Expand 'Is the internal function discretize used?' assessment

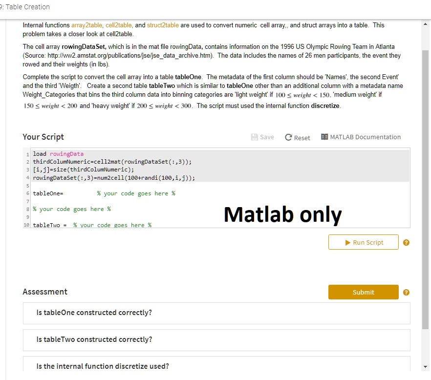coord(216,364)
